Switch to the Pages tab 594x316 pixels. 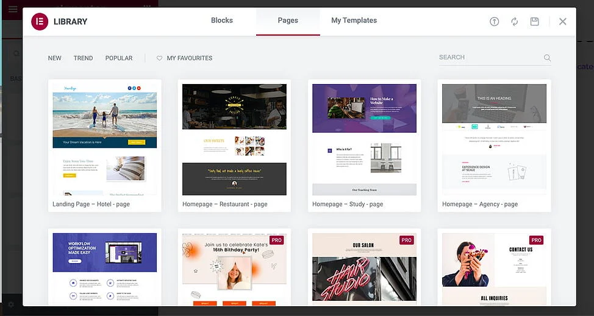[288, 21]
